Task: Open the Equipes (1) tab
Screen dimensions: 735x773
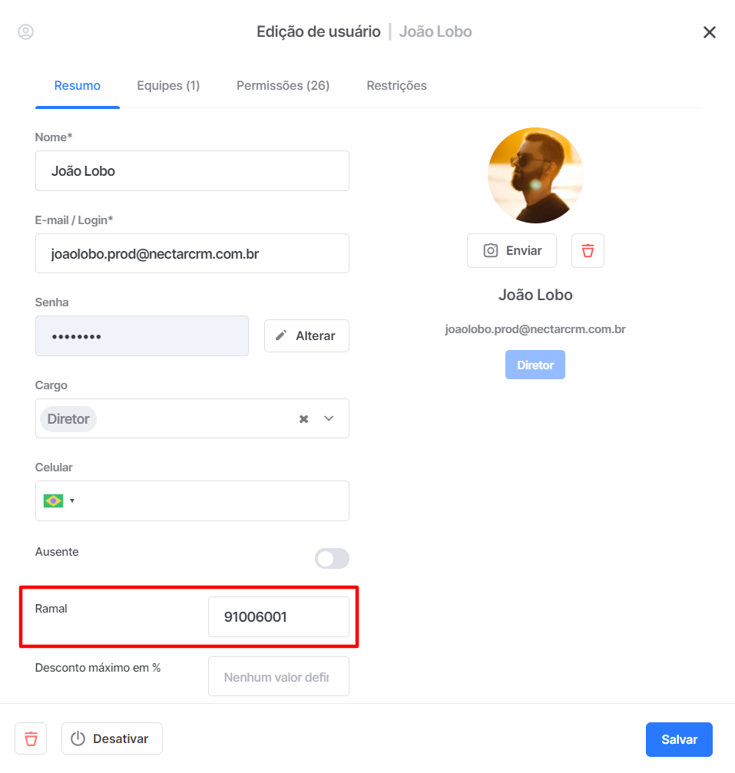Action: (168, 86)
